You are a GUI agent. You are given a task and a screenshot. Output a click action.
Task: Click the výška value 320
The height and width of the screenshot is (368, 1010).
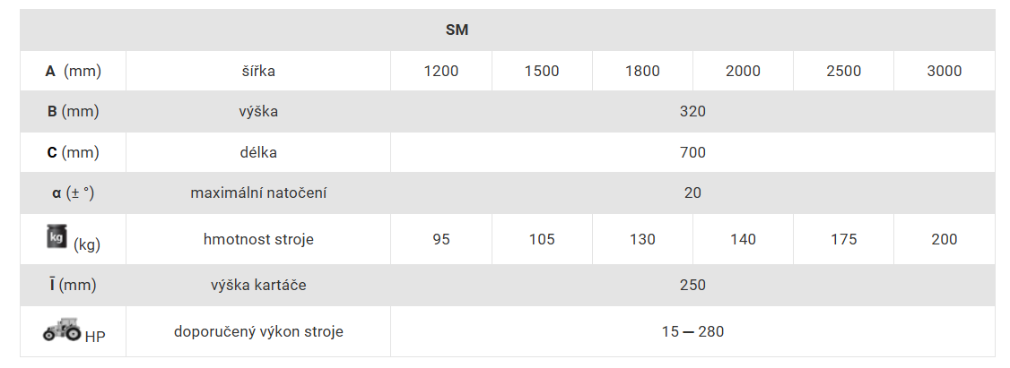tap(692, 111)
